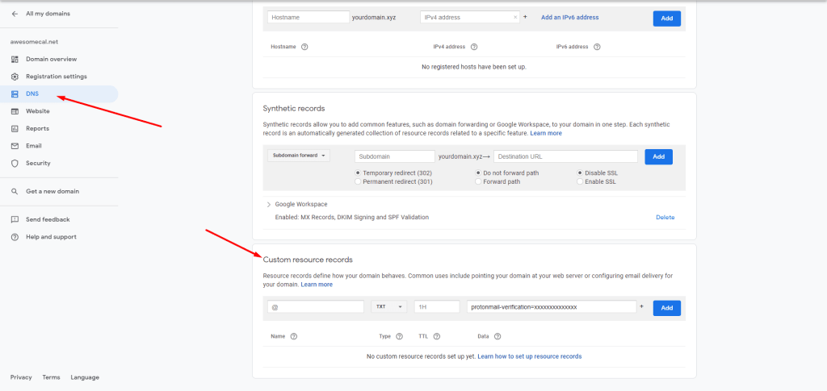
Task: Open Website section in sidebar
Action: (x=38, y=111)
